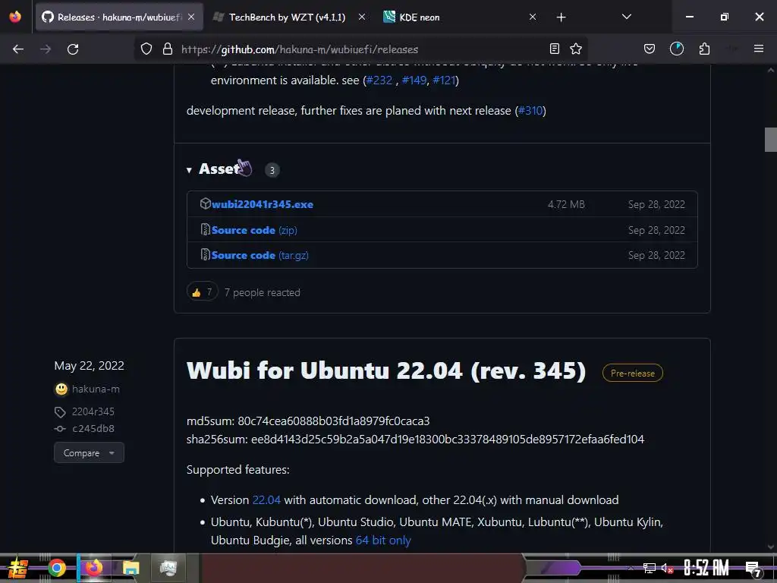The width and height of the screenshot is (777, 583).
Task: Open hakuna-m author profile link
Action: tap(96, 389)
